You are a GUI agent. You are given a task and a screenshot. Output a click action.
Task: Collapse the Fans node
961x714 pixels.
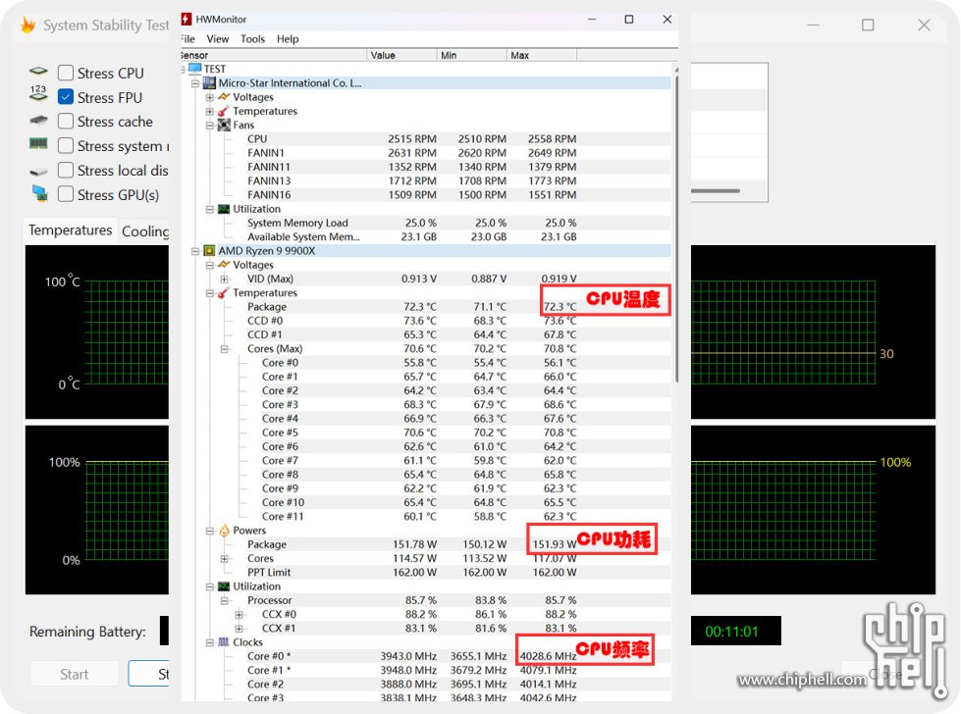tap(210, 126)
